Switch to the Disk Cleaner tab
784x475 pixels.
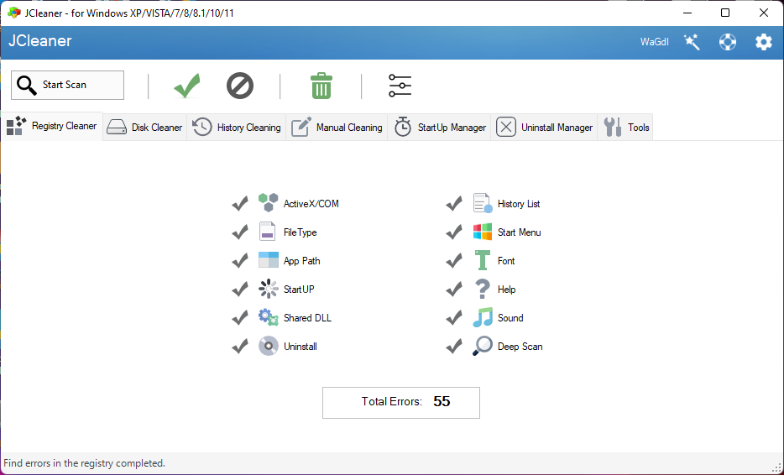145,128
